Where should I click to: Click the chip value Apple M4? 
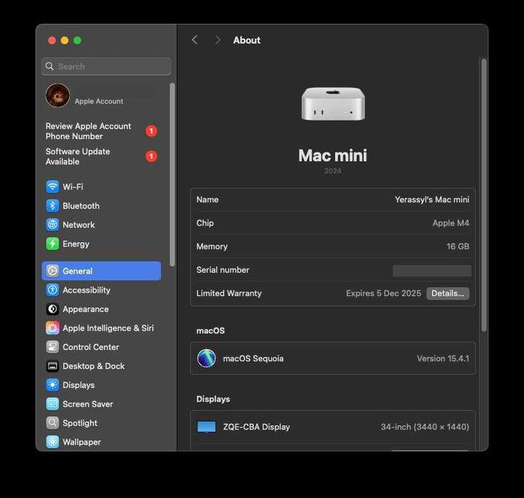[x=451, y=223]
